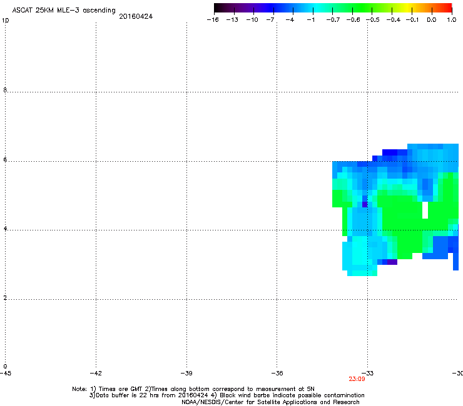
Task: Select the date label 20160424
Action: [x=136, y=16]
